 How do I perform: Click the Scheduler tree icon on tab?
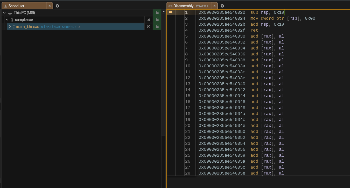pos(5,6)
